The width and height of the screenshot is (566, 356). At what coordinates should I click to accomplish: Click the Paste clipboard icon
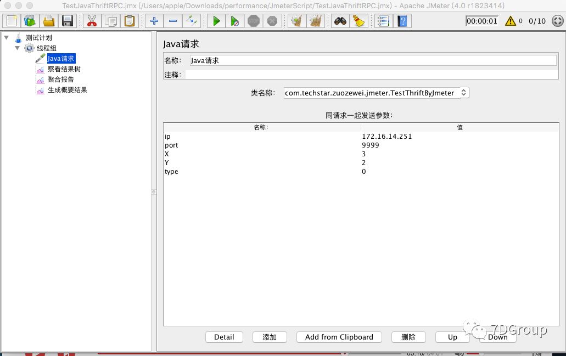(x=130, y=21)
